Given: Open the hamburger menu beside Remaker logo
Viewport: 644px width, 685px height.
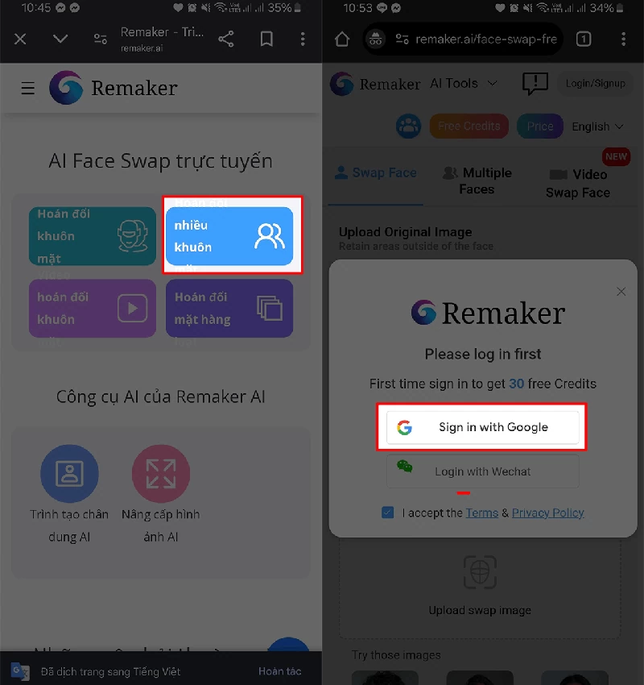Looking at the screenshot, I should click(x=28, y=89).
